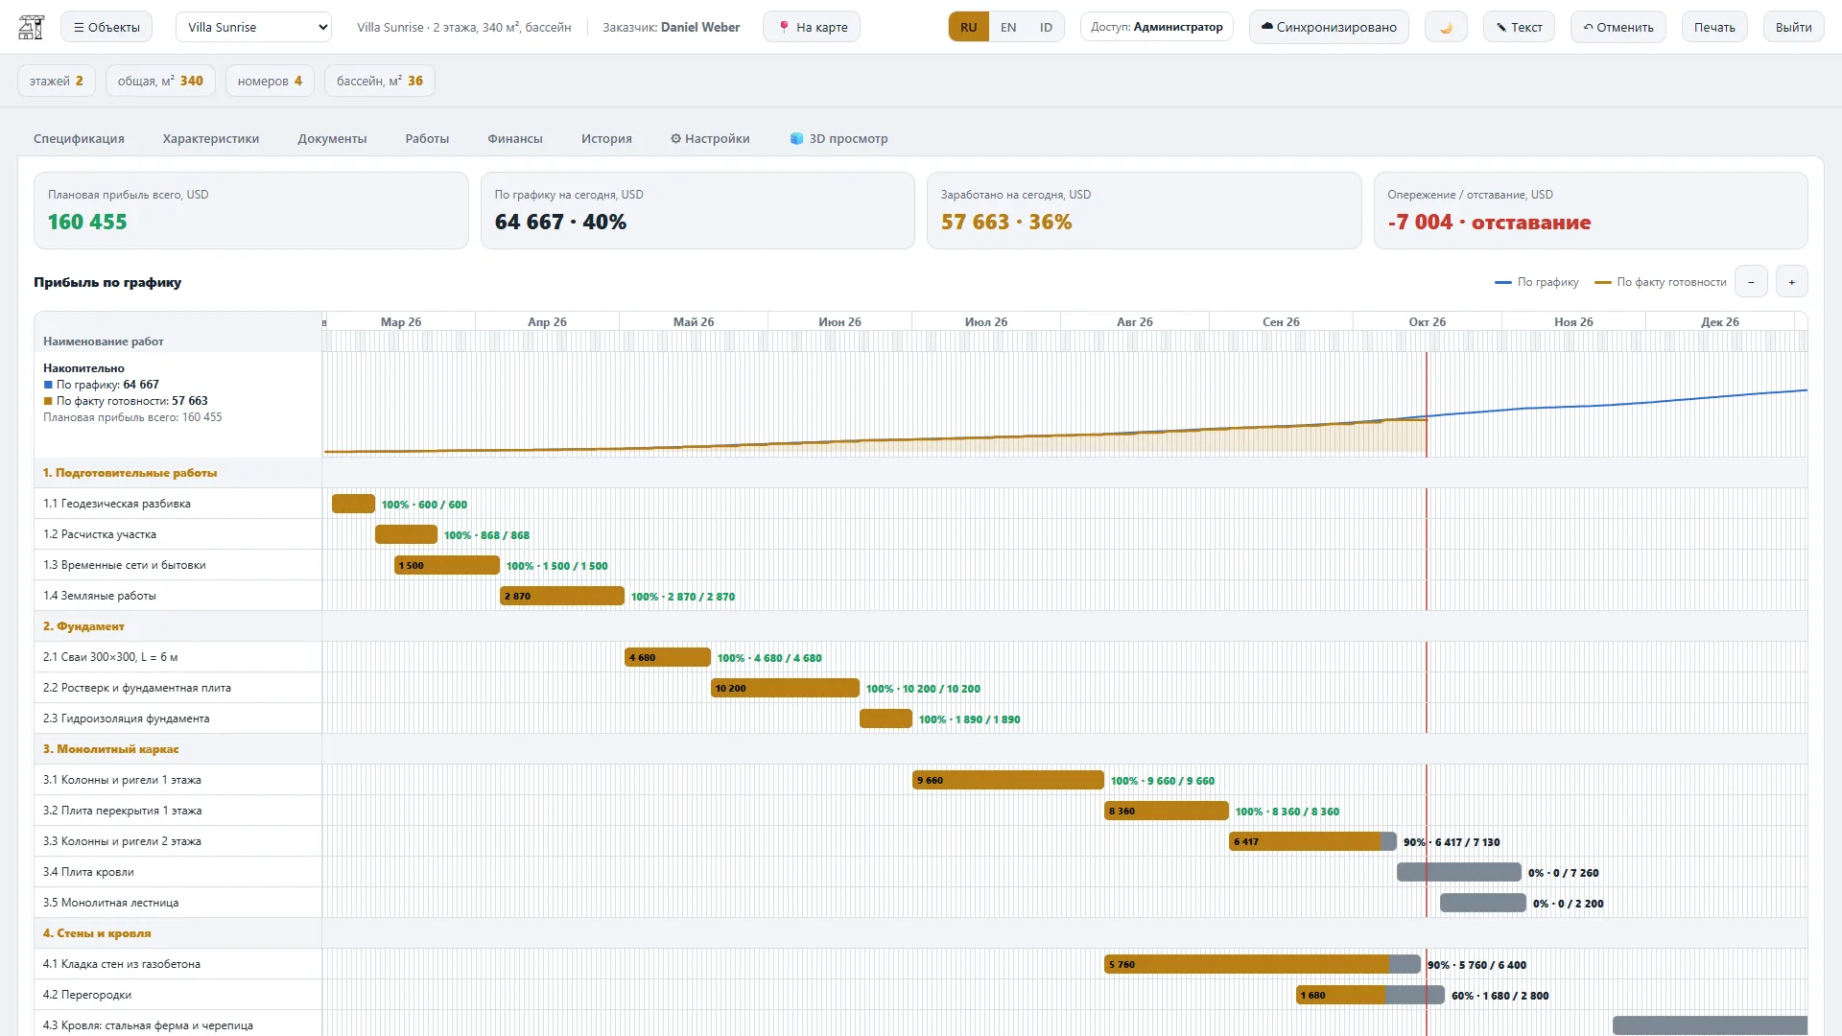Click the бассейн, м² 36 chip

point(380,81)
